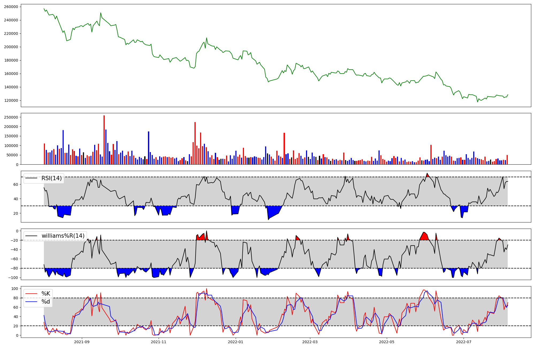Click the 20 tick label on RSI axis
This screenshot has width=535, height=348.
16,213
